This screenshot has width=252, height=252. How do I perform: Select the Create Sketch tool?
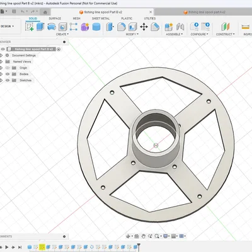click(x=30, y=27)
